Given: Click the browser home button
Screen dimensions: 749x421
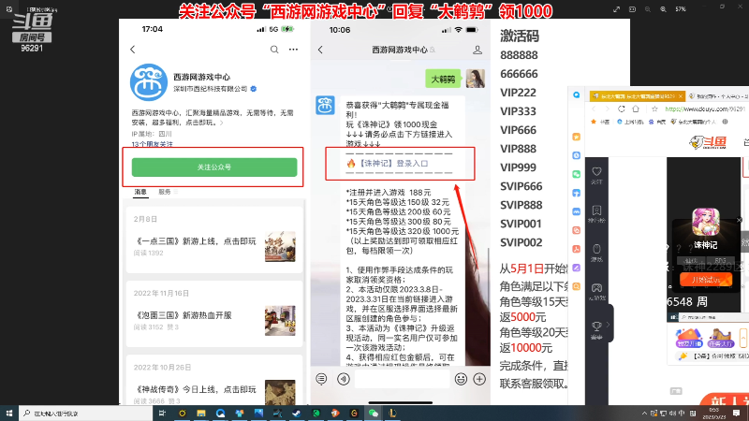Looking at the screenshot, I should 636,109.
